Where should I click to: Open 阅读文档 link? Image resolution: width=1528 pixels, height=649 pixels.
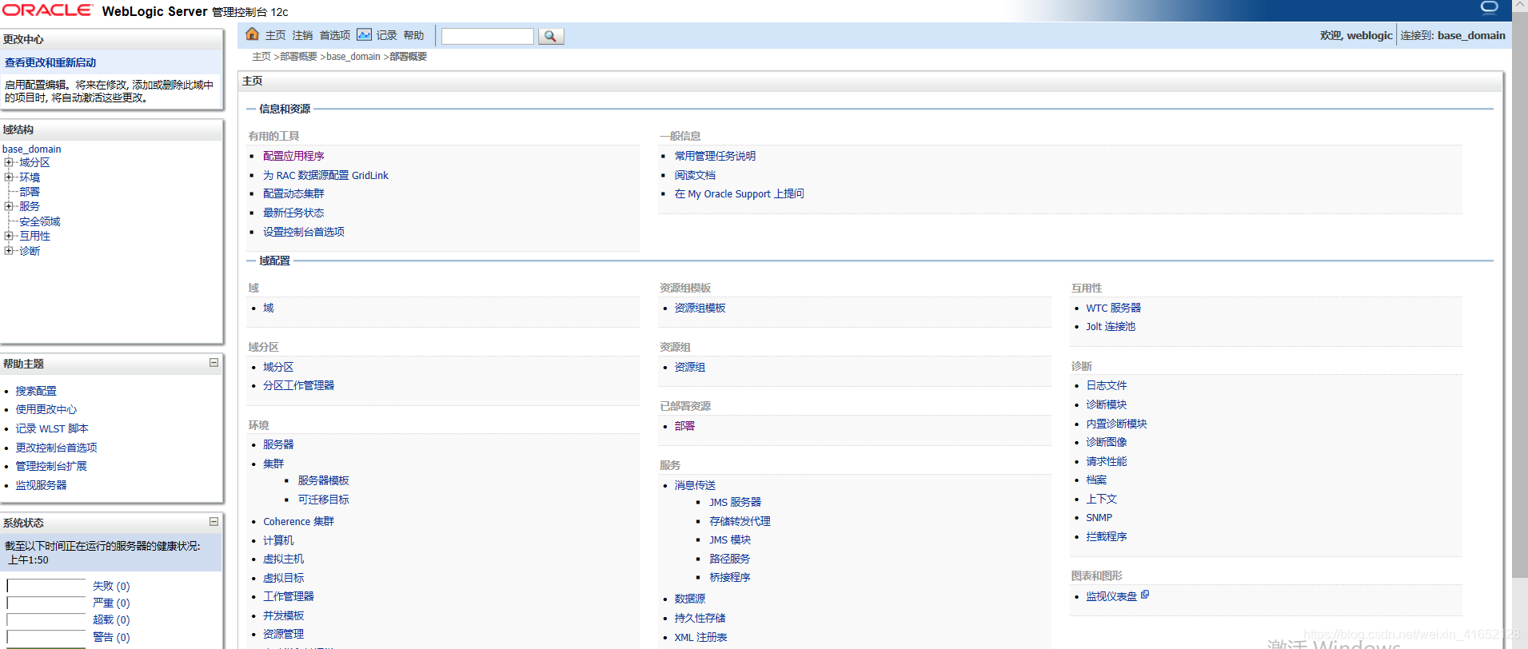pos(695,175)
